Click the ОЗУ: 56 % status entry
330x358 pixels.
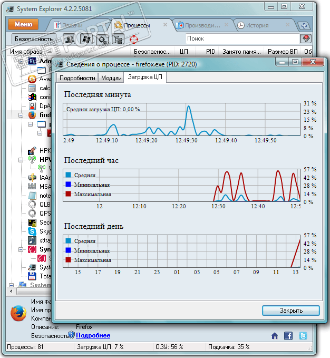tap(169, 347)
